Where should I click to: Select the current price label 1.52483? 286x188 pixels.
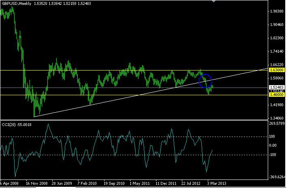click(x=277, y=88)
